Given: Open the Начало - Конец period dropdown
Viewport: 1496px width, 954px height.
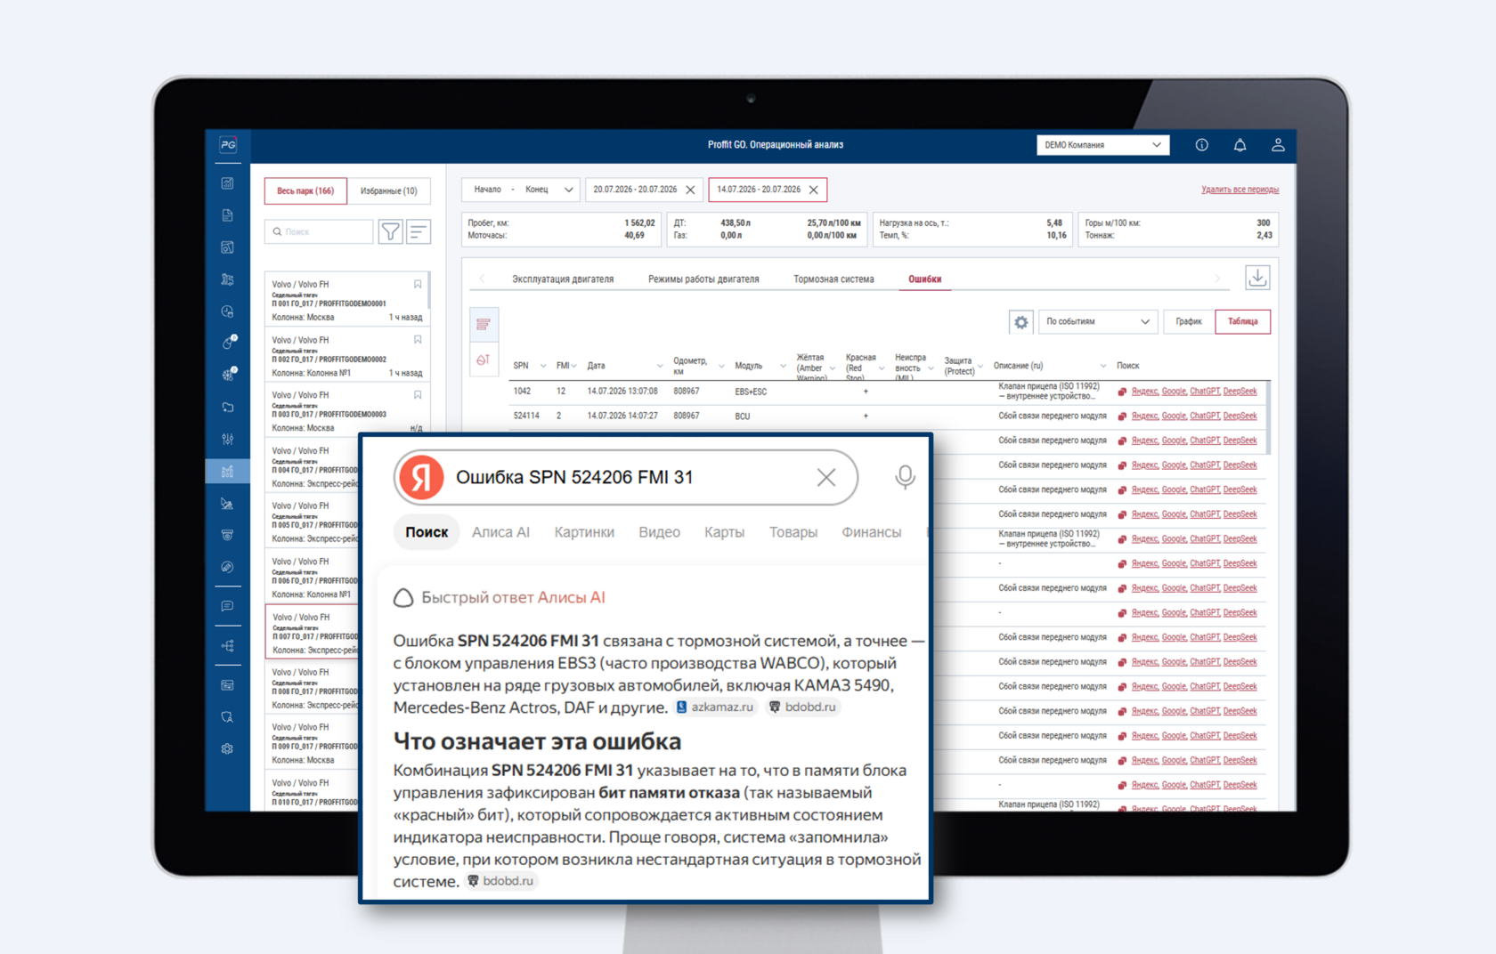Looking at the screenshot, I should [521, 190].
